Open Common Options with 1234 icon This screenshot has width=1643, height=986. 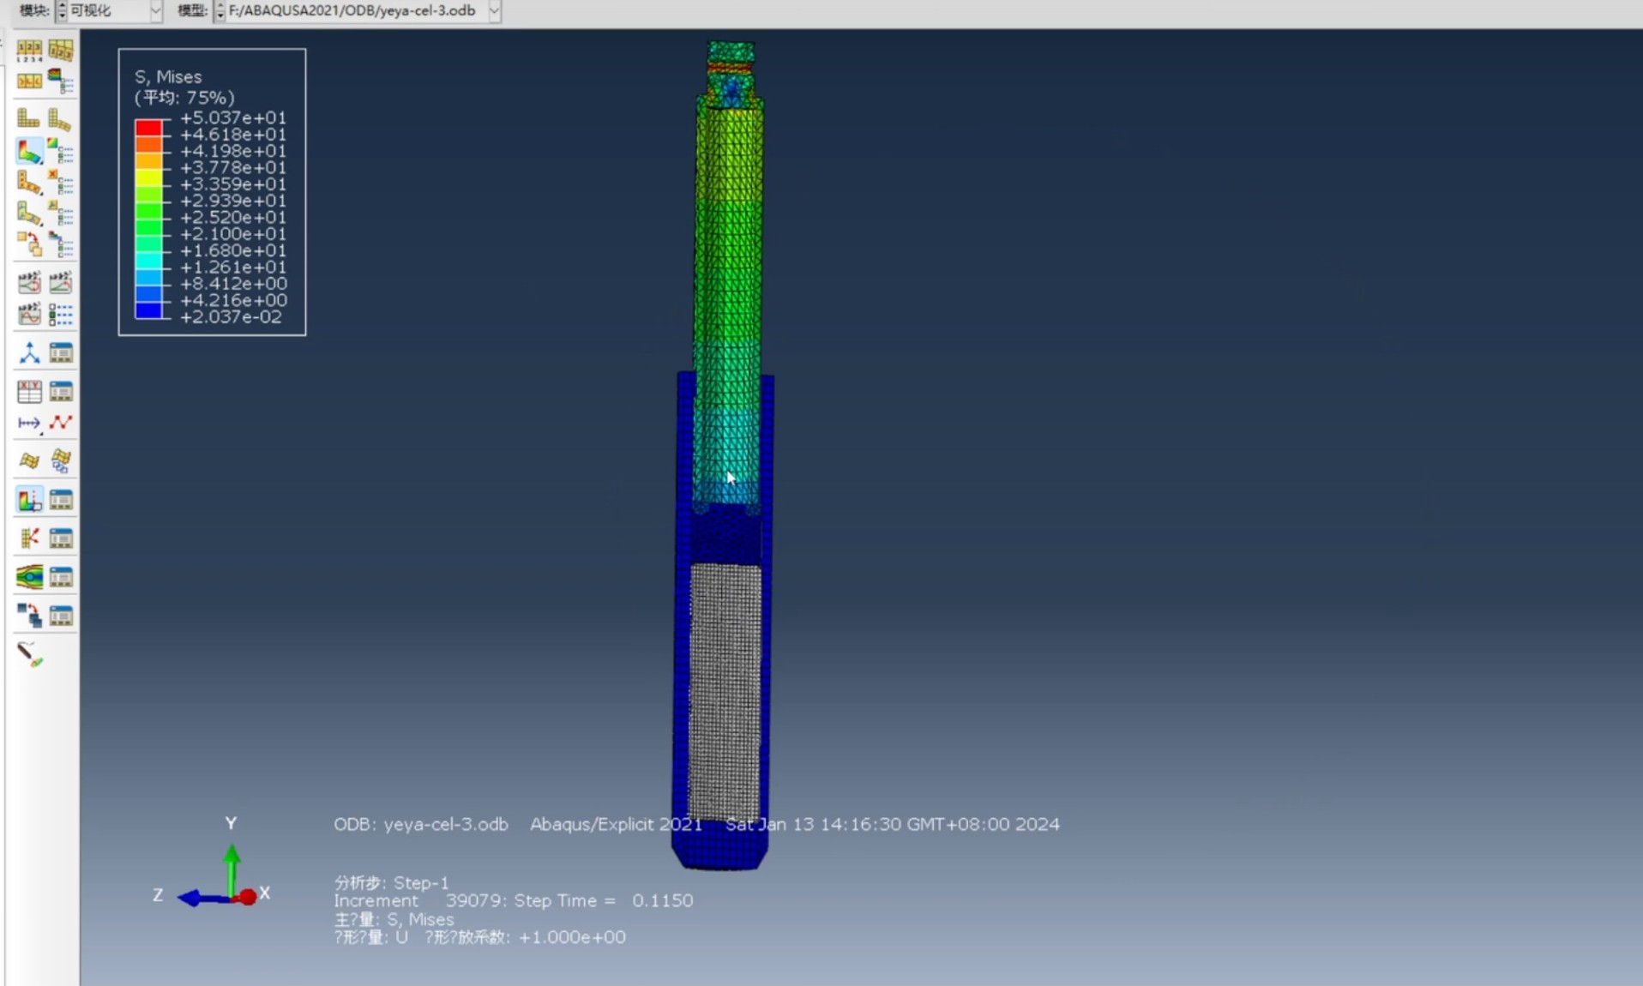29,51
